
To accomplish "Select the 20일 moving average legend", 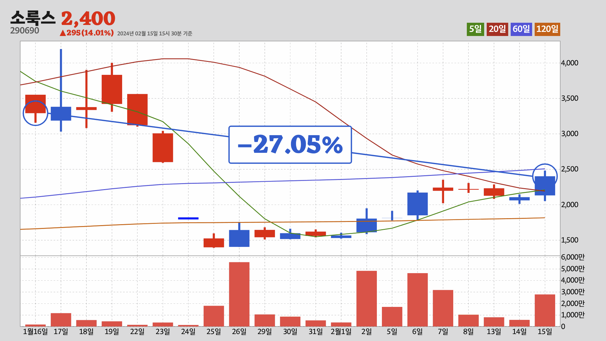I will click(497, 29).
